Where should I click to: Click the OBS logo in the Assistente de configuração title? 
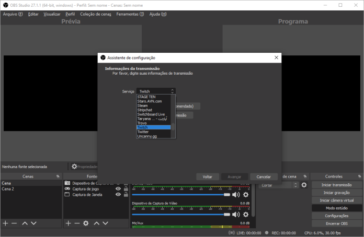click(x=103, y=57)
